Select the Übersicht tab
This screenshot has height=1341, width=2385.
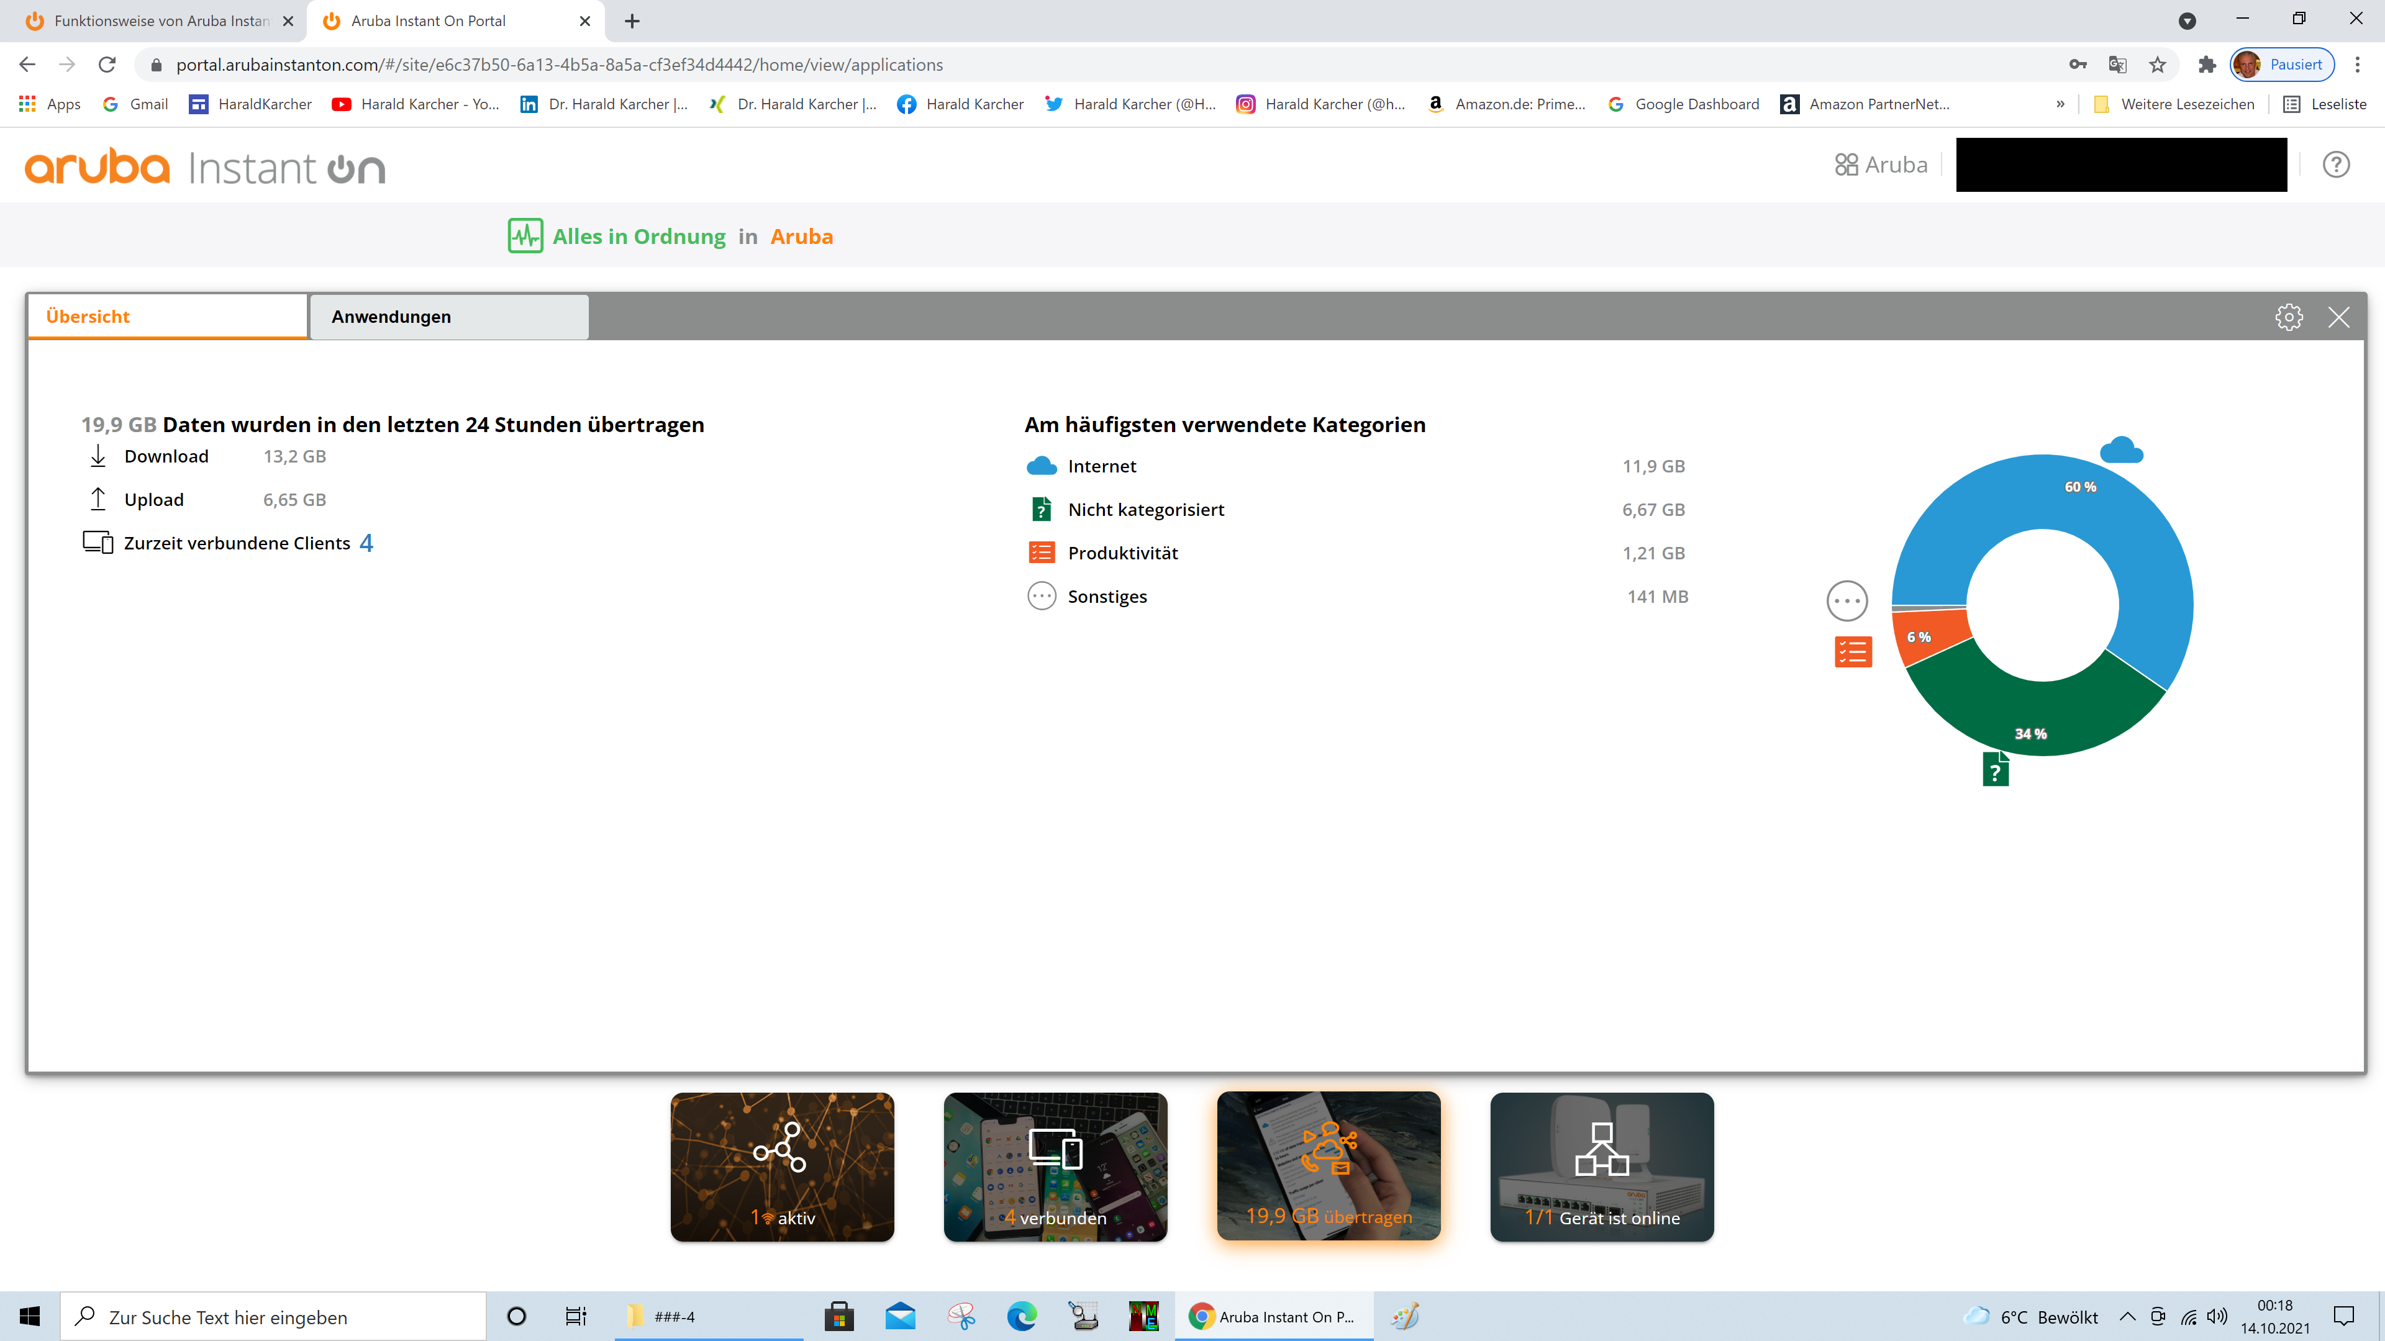coord(168,317)
